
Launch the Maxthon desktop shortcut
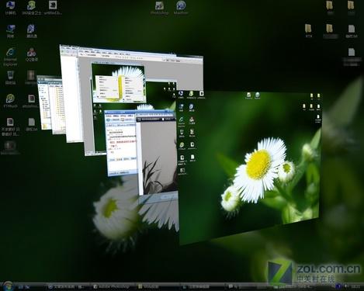[181, 8]
